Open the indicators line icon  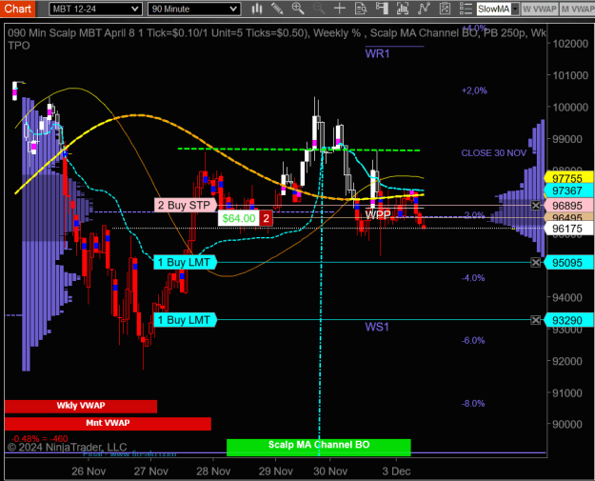(x=424, y=9)
